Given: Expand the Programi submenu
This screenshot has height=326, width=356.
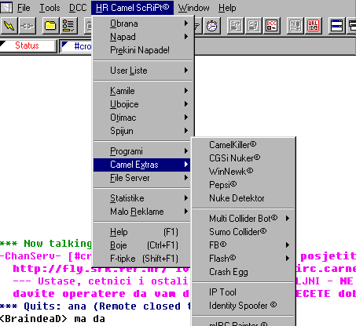Looking at the screenshot, I should point(142,151).
